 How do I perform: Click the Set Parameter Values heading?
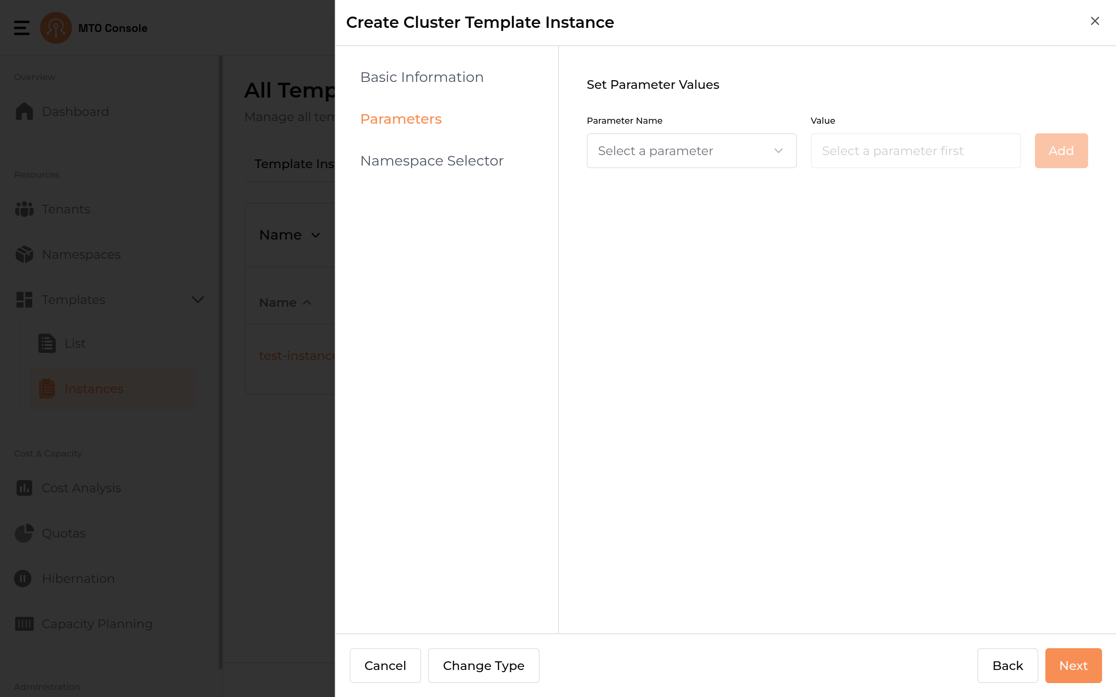(x=653, y=85)
